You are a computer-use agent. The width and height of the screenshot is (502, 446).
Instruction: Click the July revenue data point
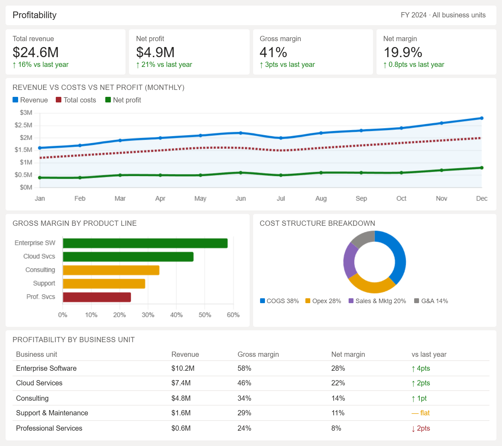281,138
